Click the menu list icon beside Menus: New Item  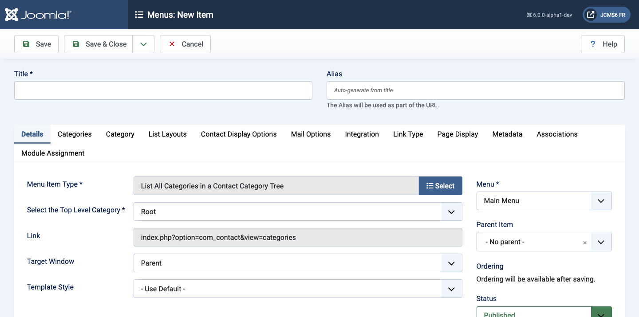(x=139, y=15)
